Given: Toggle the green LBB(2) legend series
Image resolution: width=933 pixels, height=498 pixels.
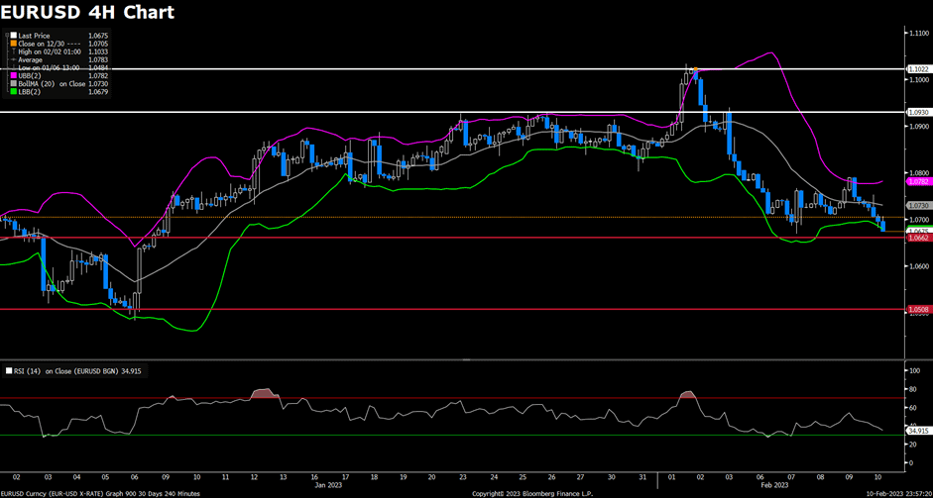Looking at the screenshot, I should (x=14, y=92).
